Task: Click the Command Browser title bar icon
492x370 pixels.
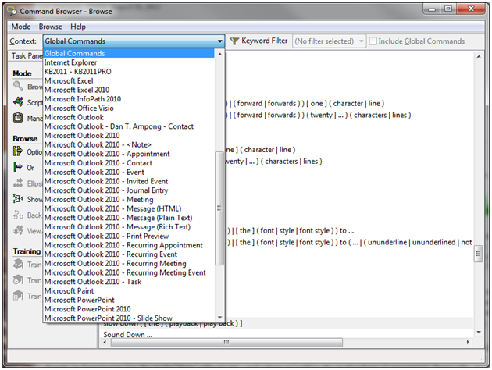Action: click(x=12, y=11)
